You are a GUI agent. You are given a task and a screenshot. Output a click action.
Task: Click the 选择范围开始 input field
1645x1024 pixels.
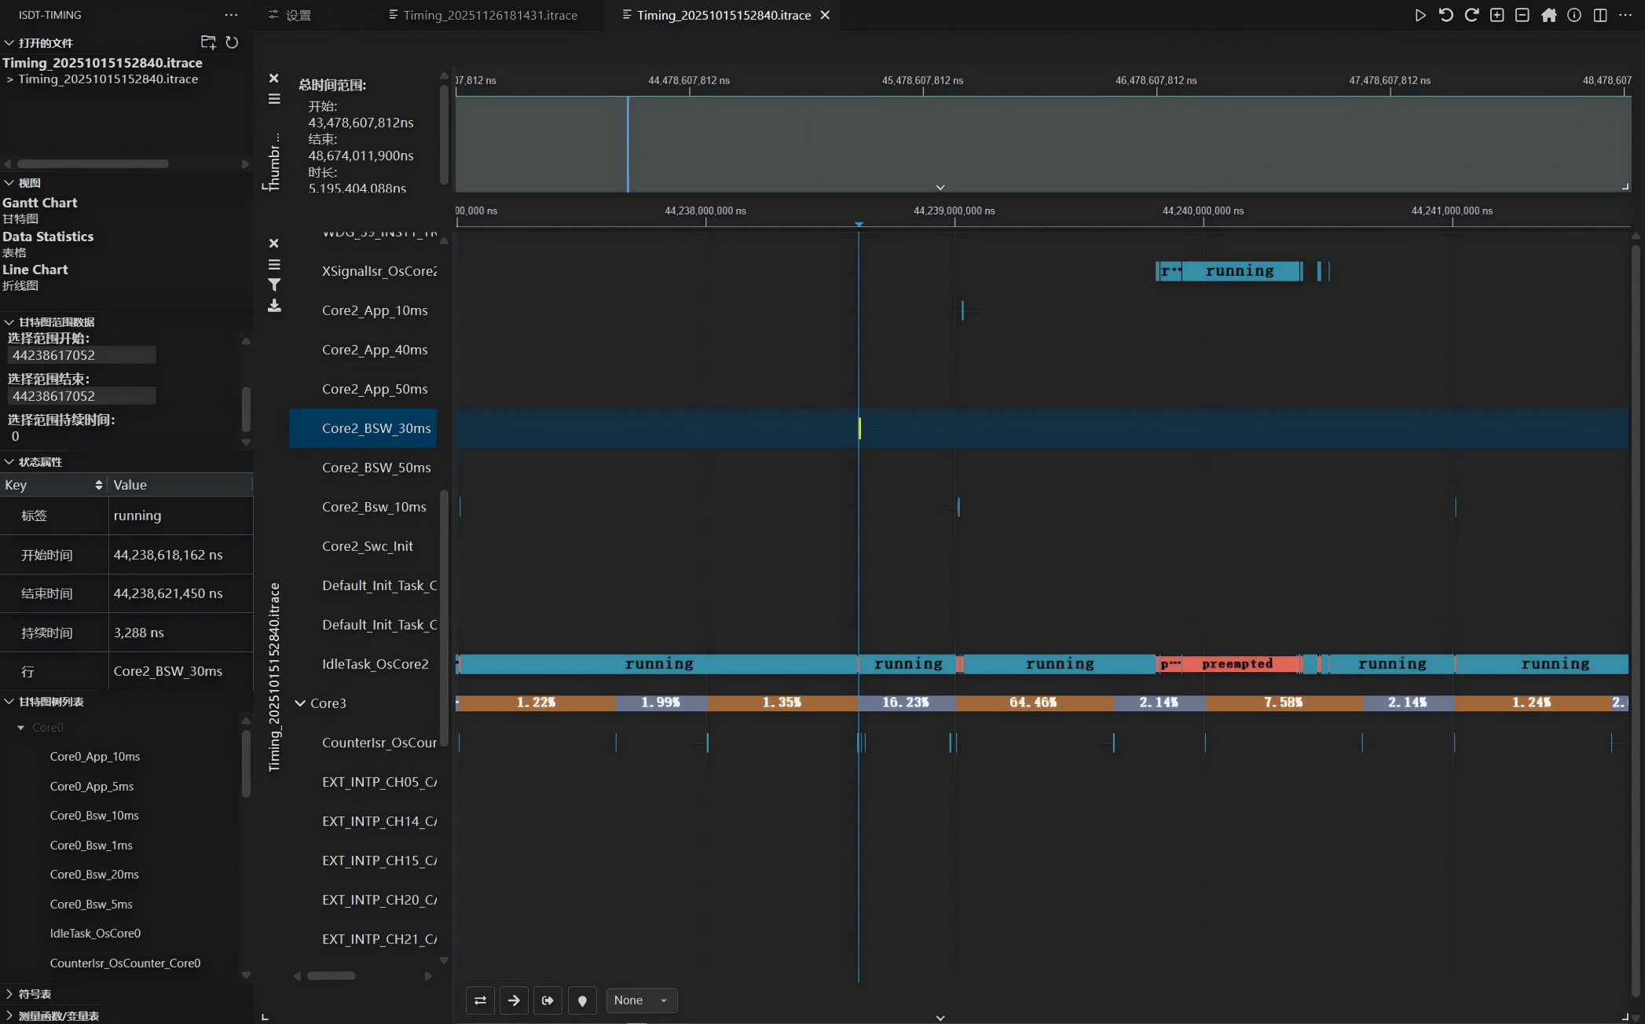click(x=82, y=355)
